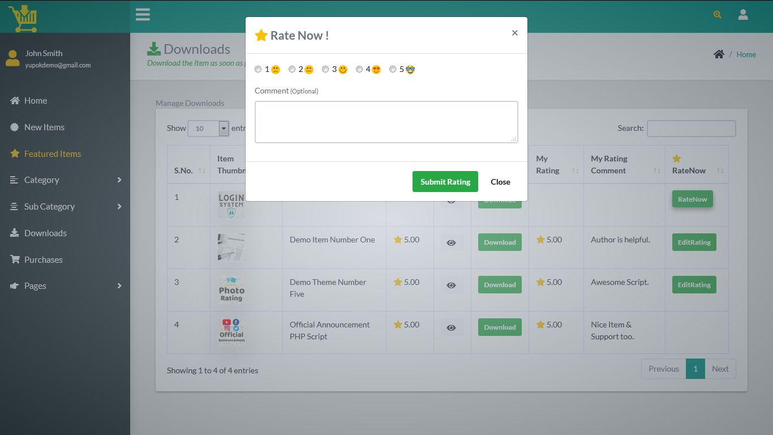
Task: Click the star icon in RateNow column header
Action: click(x=677, y=159)
